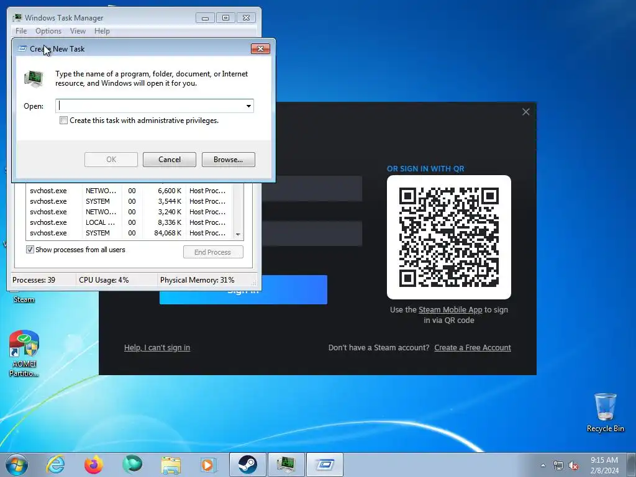The image size is (636, 477).
Task: Click the Steam sign-in QR code
Action: pyautogui.click(x=449, y=237)
